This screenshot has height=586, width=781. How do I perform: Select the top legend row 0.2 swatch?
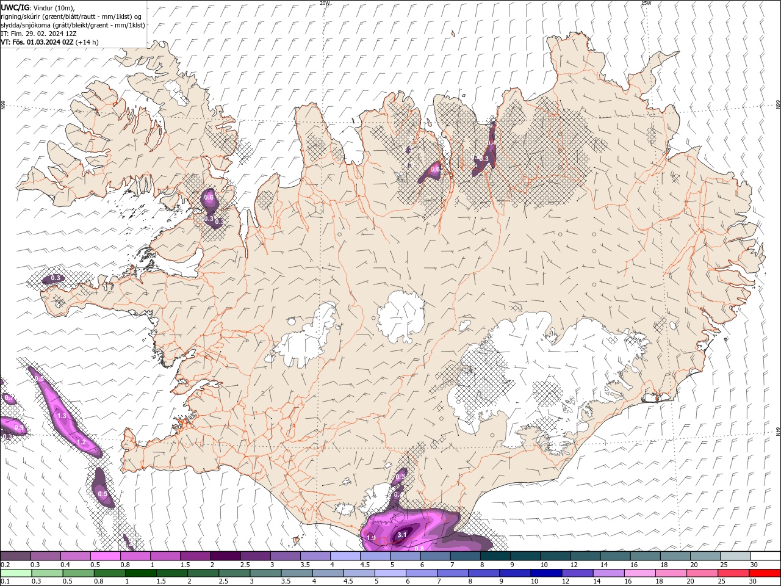tap(15, 556)
